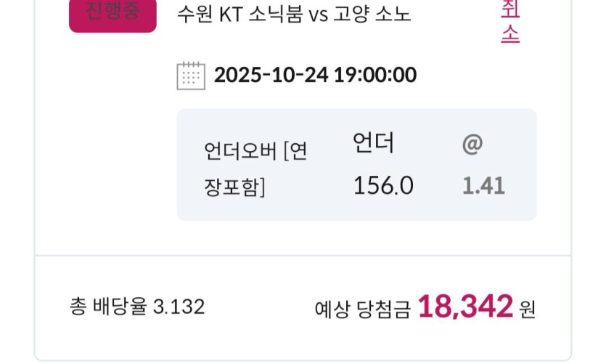The height and width of the screenshot is (364, 606).
Task: Click the 156.0 line value
Action: pyautogui.click(x=383, y=186)
